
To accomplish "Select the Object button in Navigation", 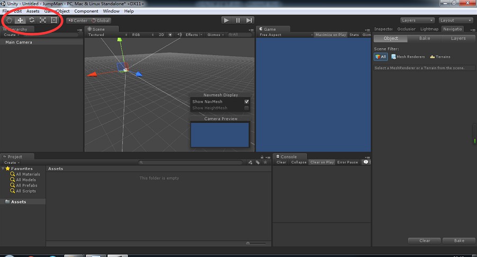I will [x=391, y=38].
